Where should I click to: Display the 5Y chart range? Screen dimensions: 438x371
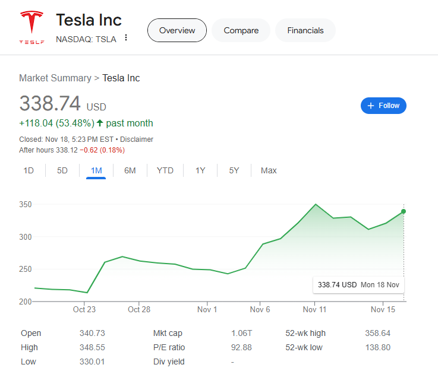click(234, 170)
